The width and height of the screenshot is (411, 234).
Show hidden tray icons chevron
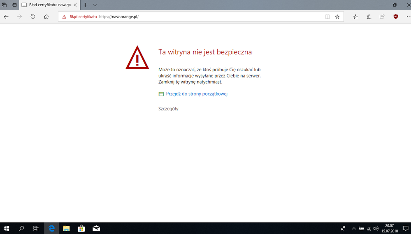353,228
